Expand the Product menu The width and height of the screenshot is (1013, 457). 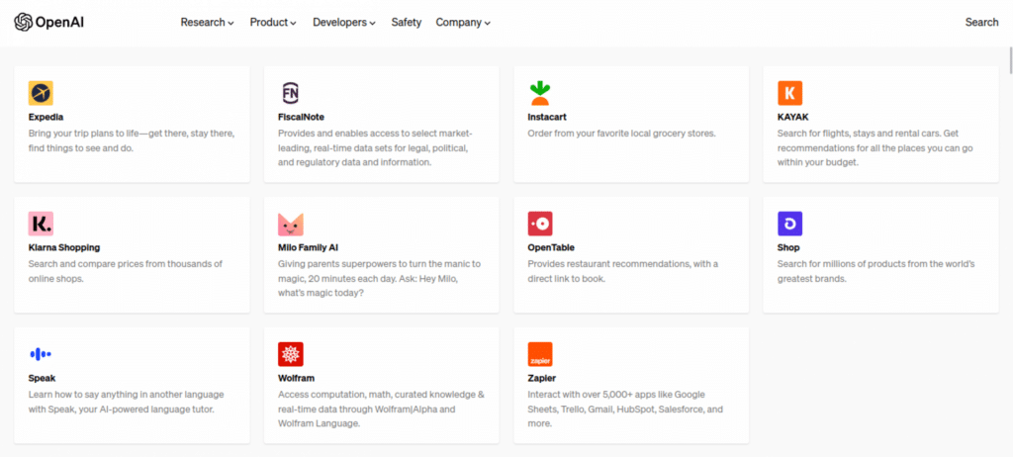(x=273, y=22)
